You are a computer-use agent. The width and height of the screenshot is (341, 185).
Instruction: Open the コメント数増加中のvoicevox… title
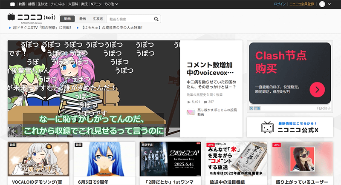(210, 69)
